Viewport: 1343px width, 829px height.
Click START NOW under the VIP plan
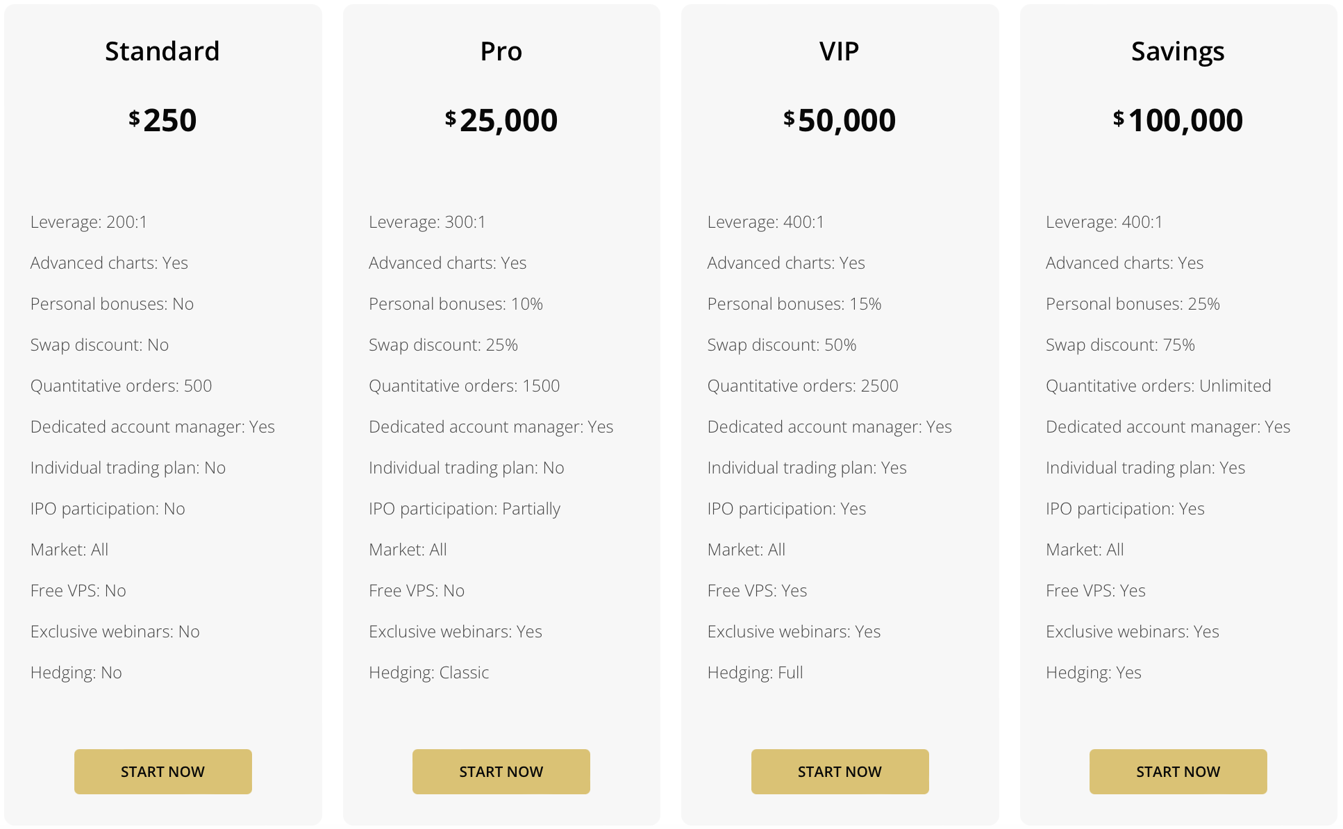[839, 771]
